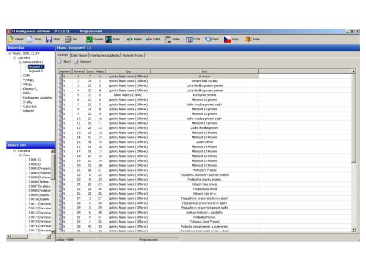Click the Tisk (print) toolbar icon
This screenshot has width=366, height=274.
(x=69, y=38)
